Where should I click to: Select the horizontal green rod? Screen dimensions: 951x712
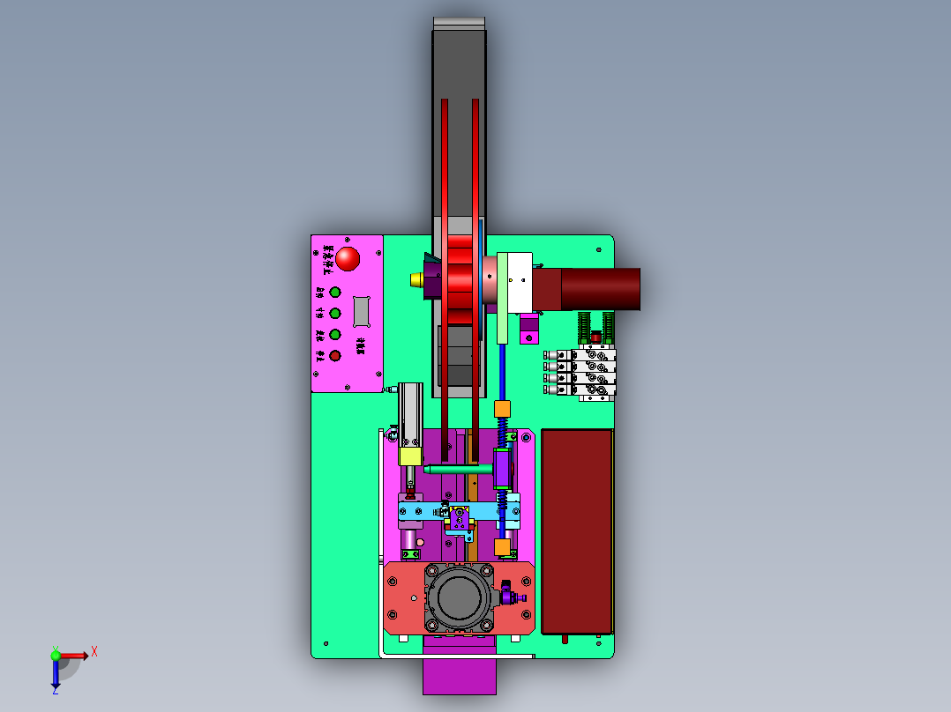pos(458,469)
